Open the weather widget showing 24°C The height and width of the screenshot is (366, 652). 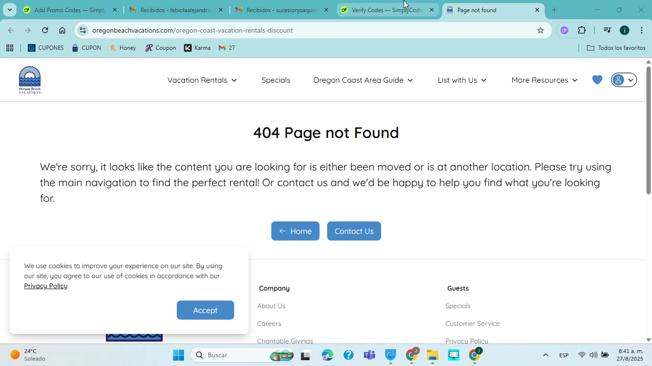[28, 355]
